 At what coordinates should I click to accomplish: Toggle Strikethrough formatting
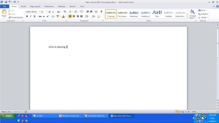(x=40, y=16)
